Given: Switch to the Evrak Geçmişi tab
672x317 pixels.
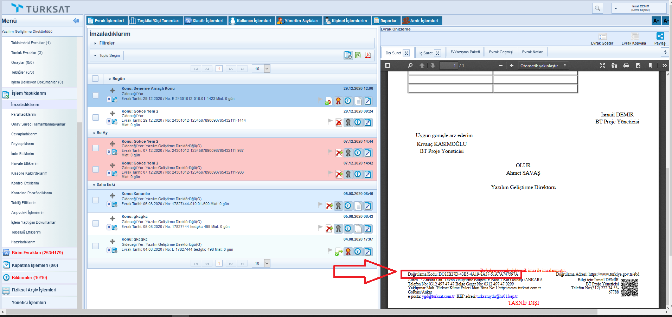Looking at the screenshot, I should coord(501,52).
